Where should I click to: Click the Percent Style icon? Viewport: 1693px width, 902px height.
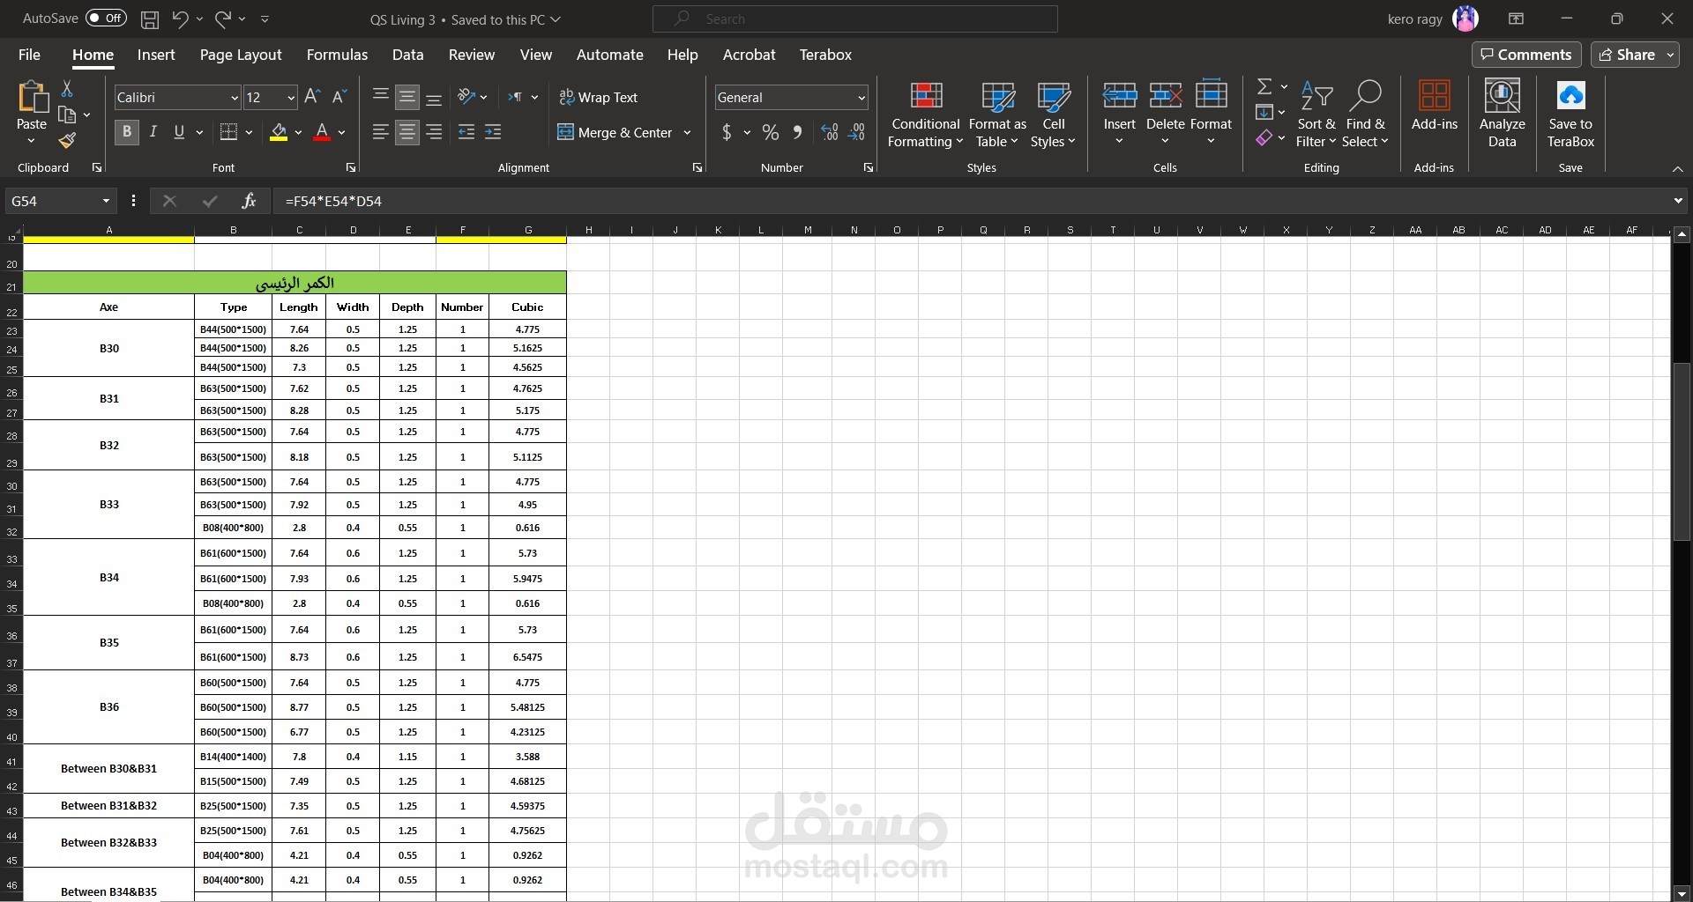[771, 132]
